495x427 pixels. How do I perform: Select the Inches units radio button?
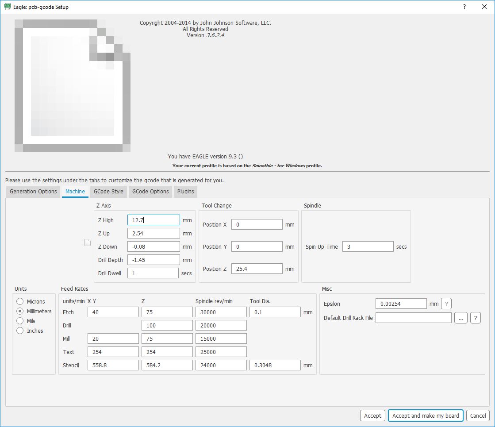(20, 331)
